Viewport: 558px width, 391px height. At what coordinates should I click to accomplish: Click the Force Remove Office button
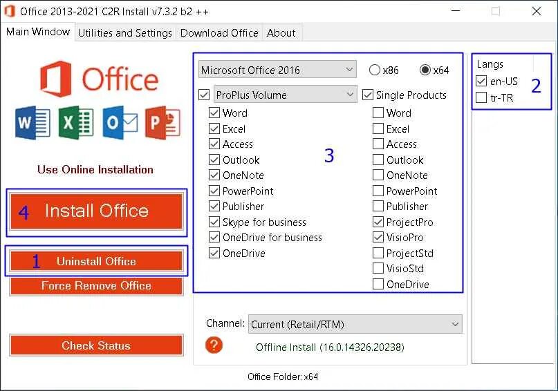pyautogui.click(x=96, y=286)
